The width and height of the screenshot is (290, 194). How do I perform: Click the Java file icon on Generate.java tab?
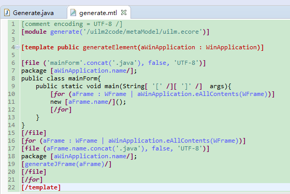coord(7,12)
